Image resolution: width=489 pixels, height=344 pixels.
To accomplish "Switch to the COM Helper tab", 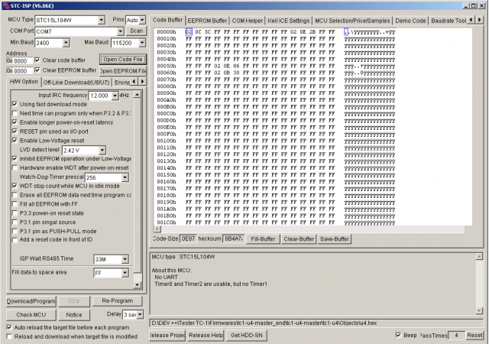I will click(248, 21).
